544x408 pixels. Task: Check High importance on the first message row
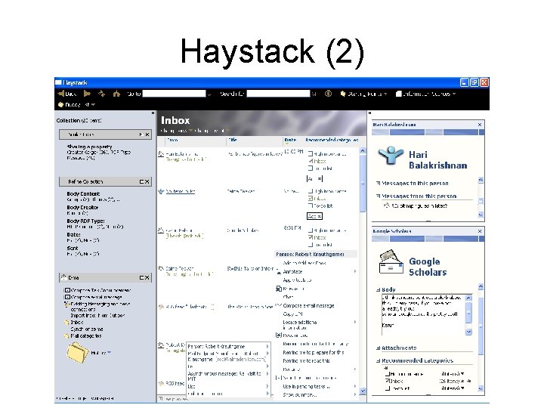[x=311, y=153]
